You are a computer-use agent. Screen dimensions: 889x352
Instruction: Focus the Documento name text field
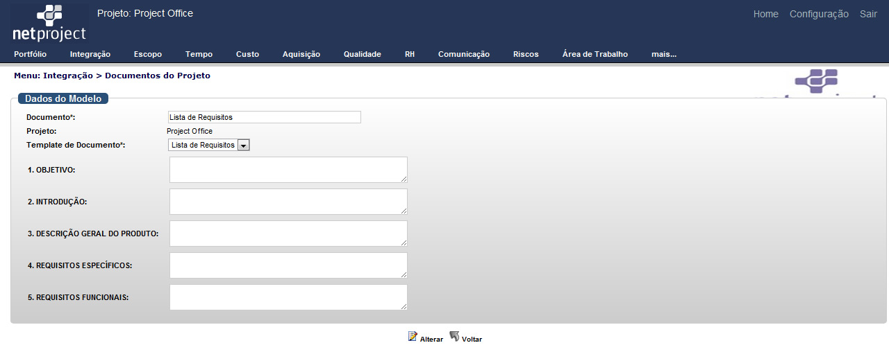tap(264, 117)
